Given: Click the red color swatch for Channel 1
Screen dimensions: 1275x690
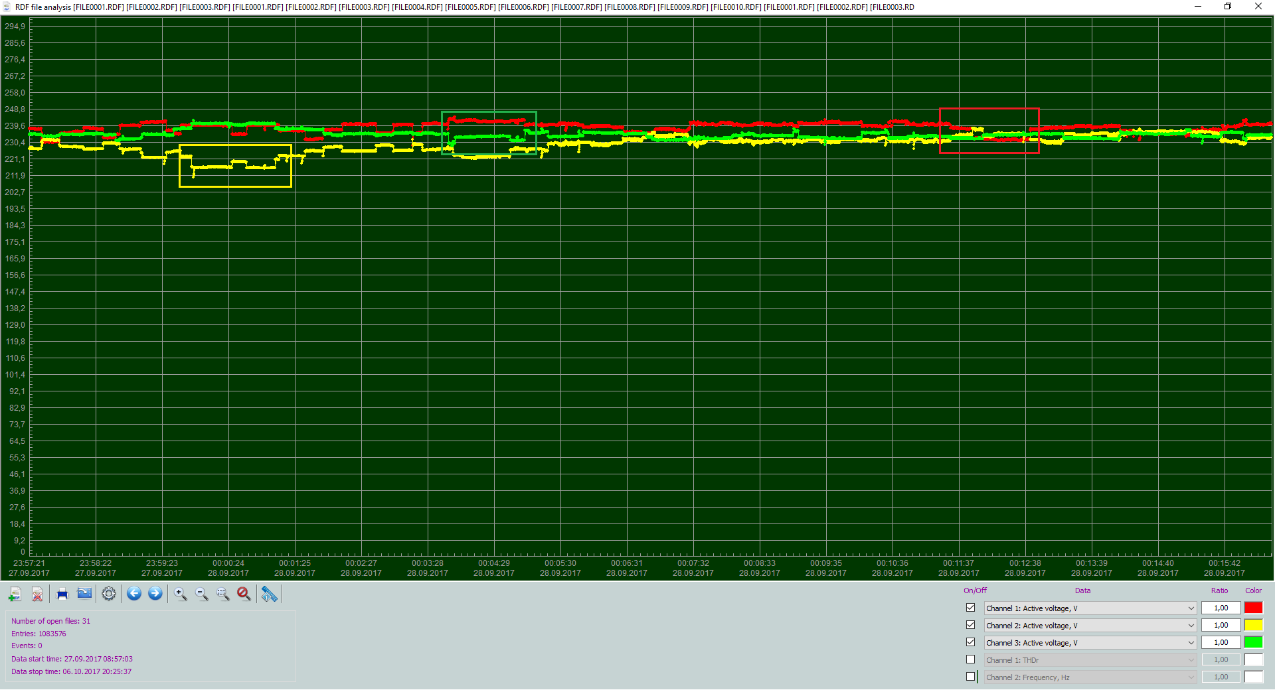Looking at the screenshot, I should [x=1254, y=608].
